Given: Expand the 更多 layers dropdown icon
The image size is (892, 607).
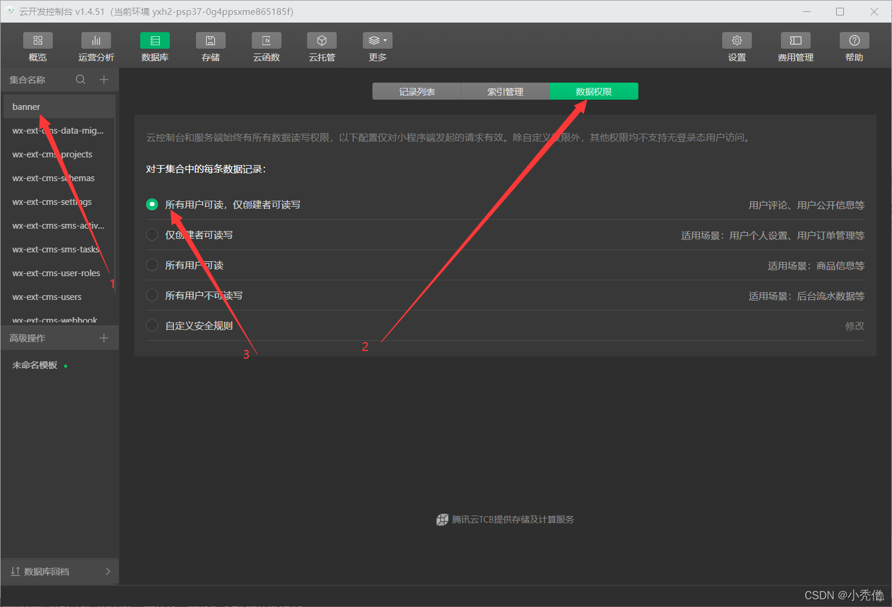Looking at the screenshot, I should tap(378, 40).
